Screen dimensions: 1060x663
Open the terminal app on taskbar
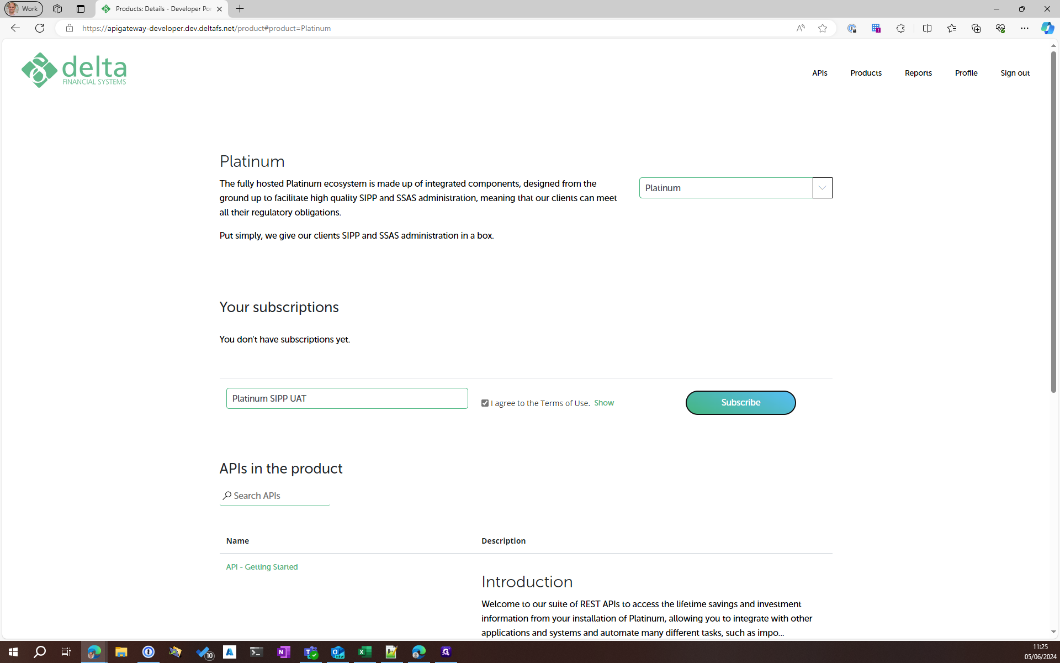click(256, 652)
